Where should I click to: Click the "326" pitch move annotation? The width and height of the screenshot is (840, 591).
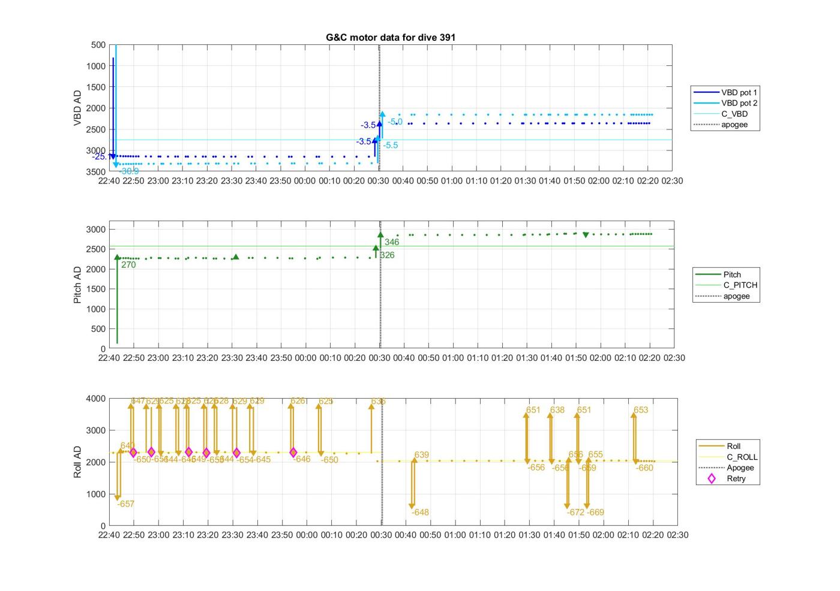(x=387, y=255)
